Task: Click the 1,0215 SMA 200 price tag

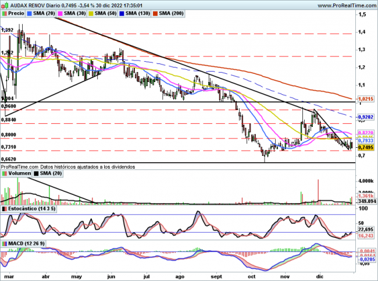Action: click(x=363, y=99)
